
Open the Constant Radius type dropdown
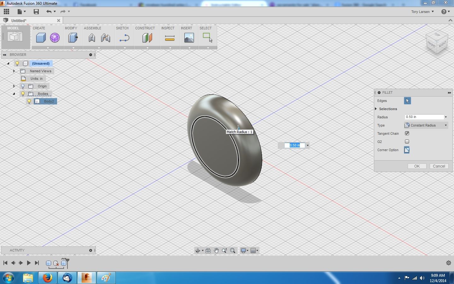pyautogui.click(x=445, y=125)
